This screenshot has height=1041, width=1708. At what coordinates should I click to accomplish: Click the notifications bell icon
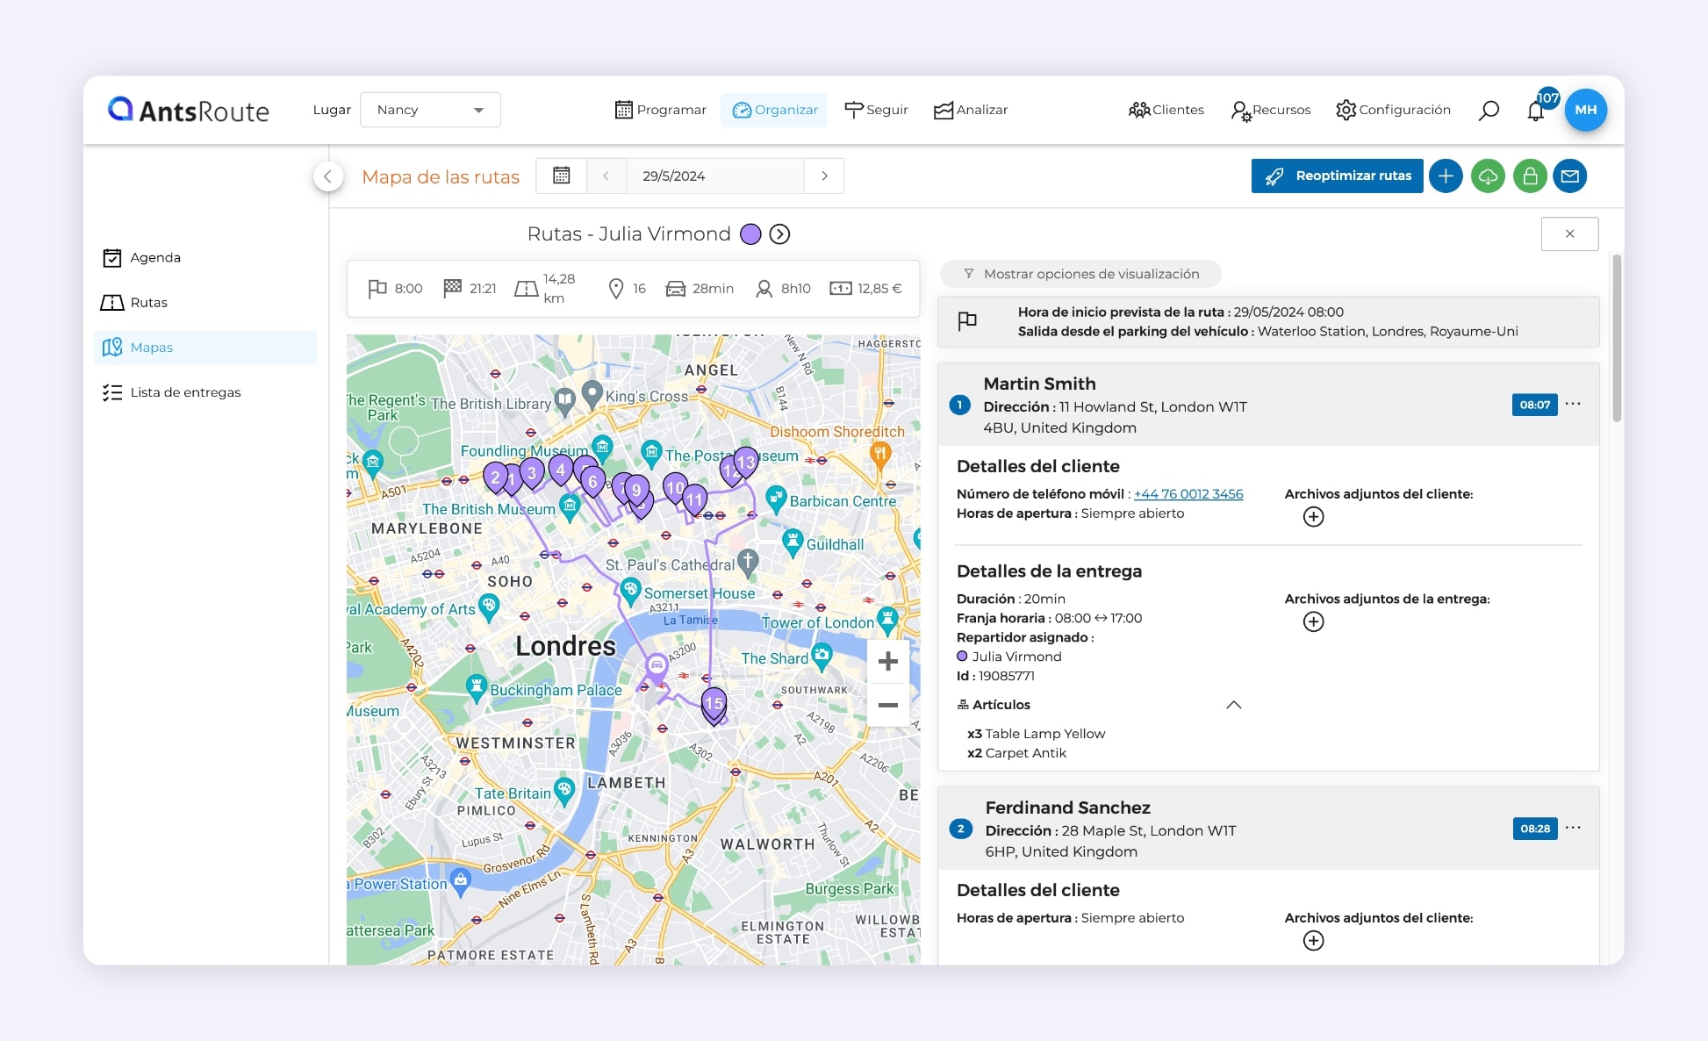(1537, 111)
